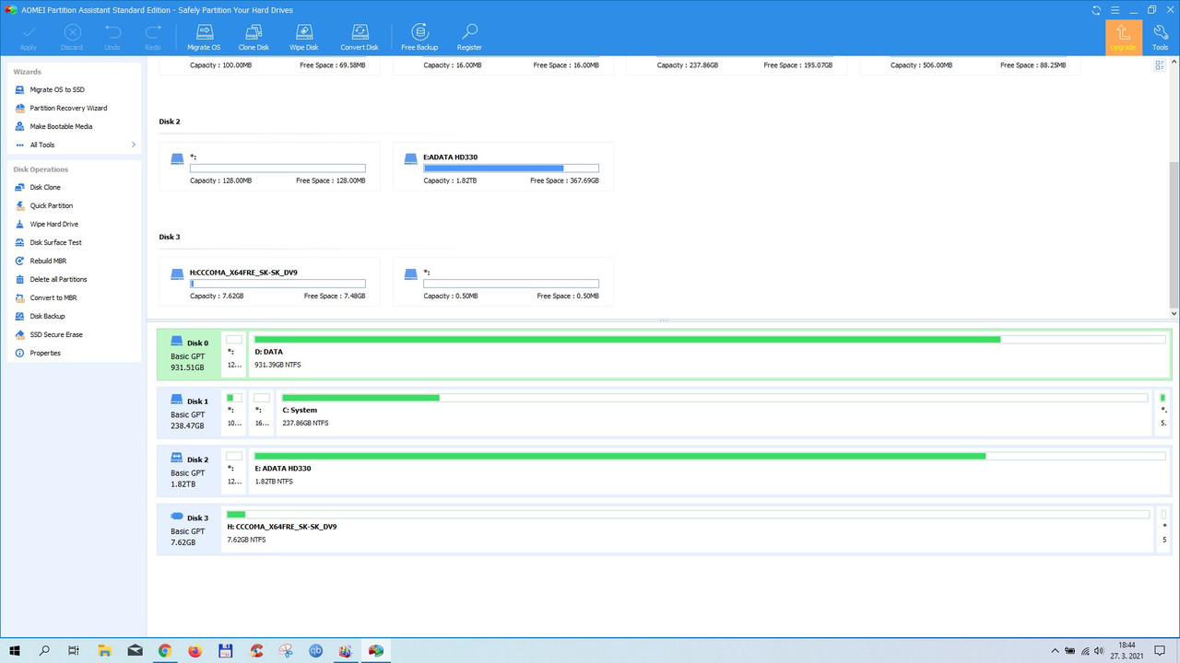The image size is (1180, 663).
Task: Open Google Chrome from the taskbar
Action: [164, 651]
